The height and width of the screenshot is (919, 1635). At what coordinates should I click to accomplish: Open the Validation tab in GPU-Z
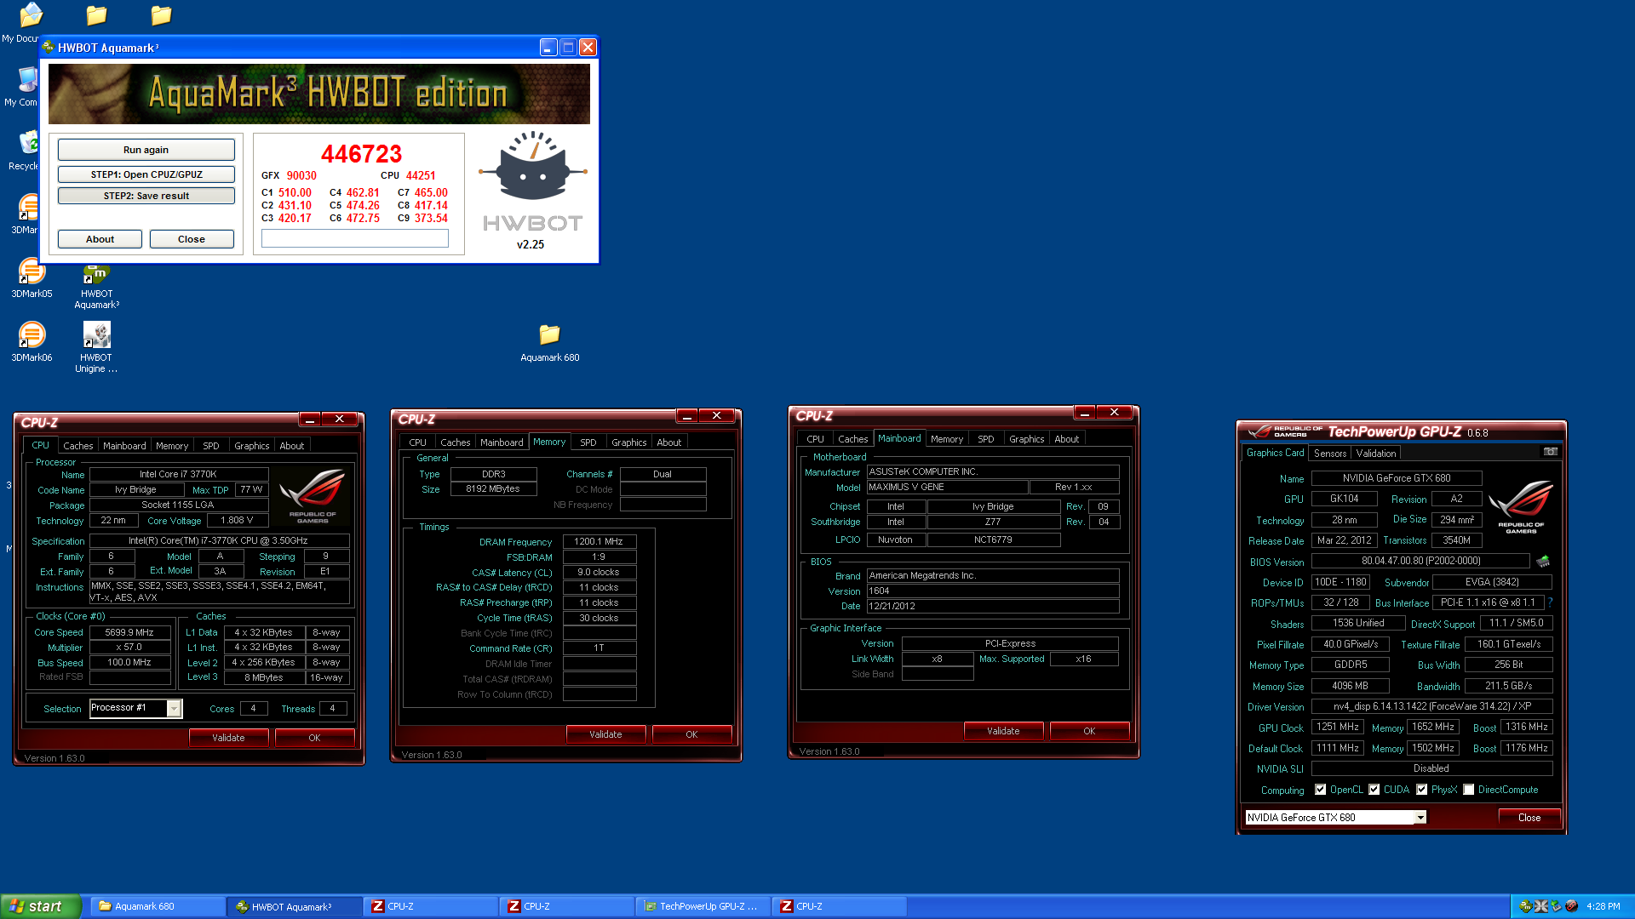1376,454
